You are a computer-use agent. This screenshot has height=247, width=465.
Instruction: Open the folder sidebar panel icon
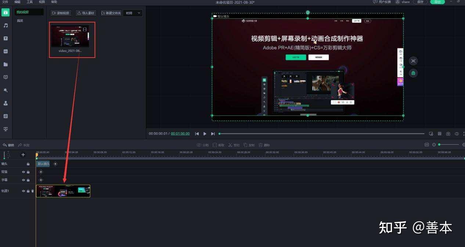click(x=6, y=64)
